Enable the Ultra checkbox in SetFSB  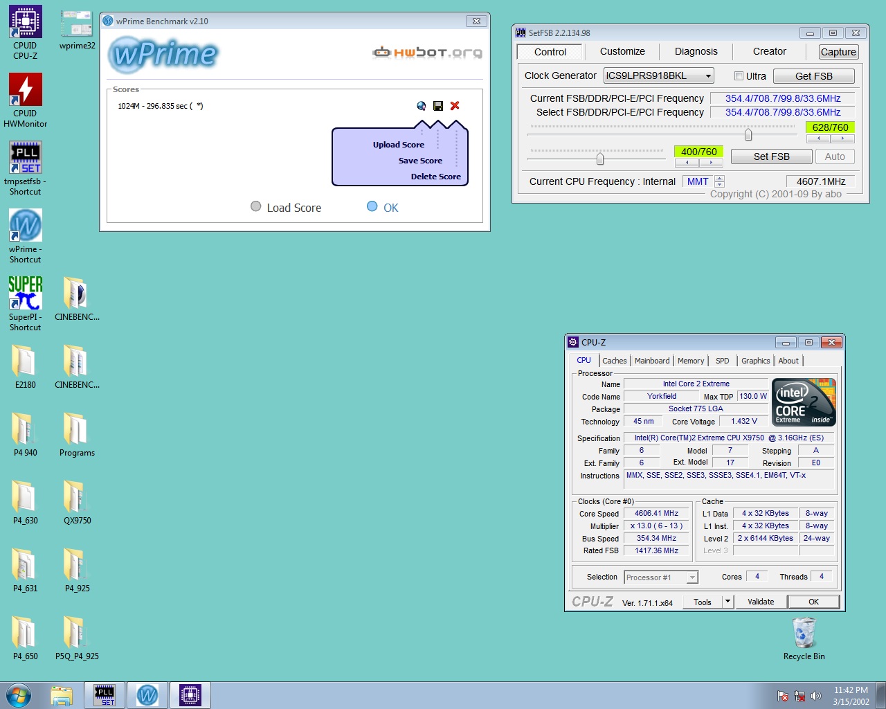tap(739, 76)
